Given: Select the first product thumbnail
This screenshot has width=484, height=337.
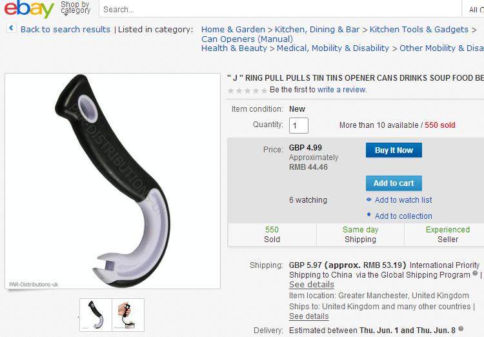Looking at the screenshot, I should [x=96, y=315].
